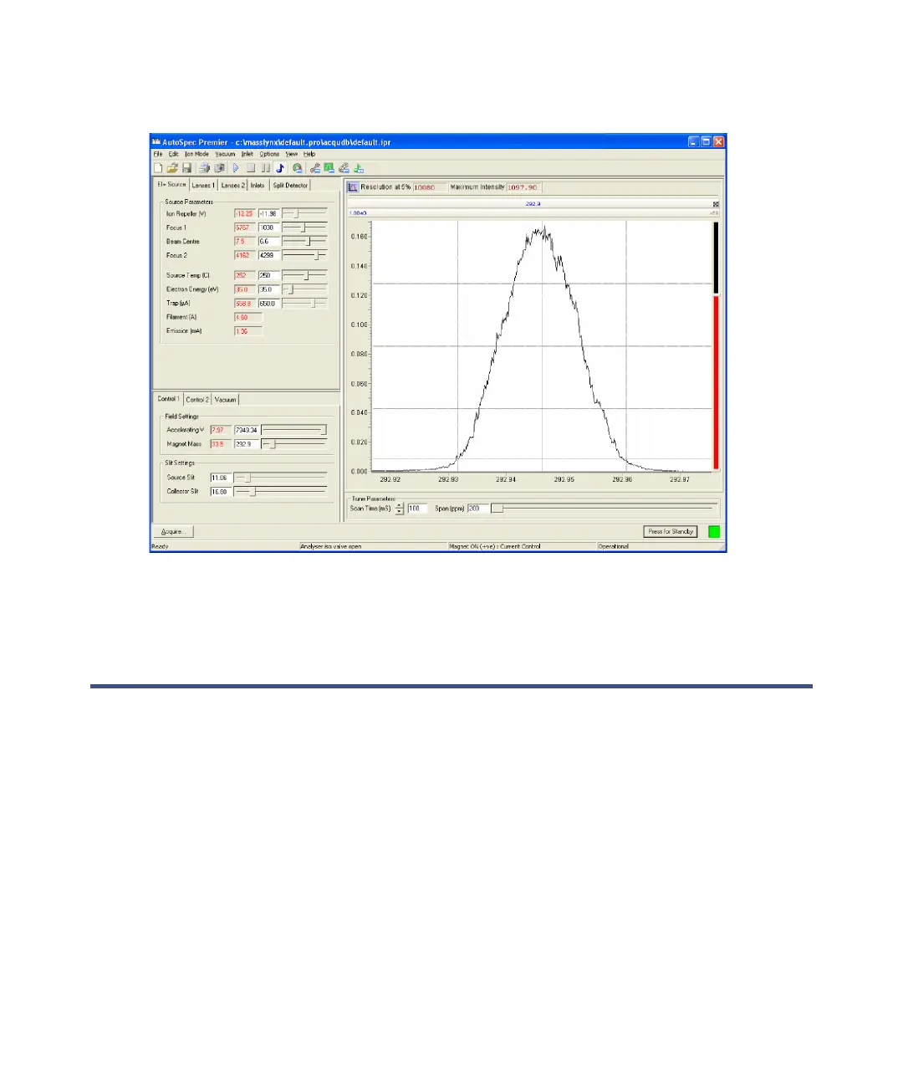The image size is (903, 1084).
Task: Switch to the Split Detector tab
Action: point(290,186)
